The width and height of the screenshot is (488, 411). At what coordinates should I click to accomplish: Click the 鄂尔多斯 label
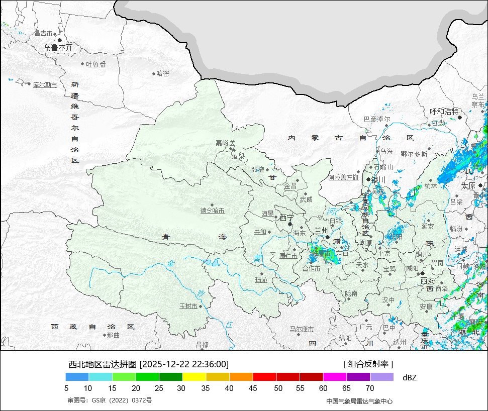click(x=414, y=154)
